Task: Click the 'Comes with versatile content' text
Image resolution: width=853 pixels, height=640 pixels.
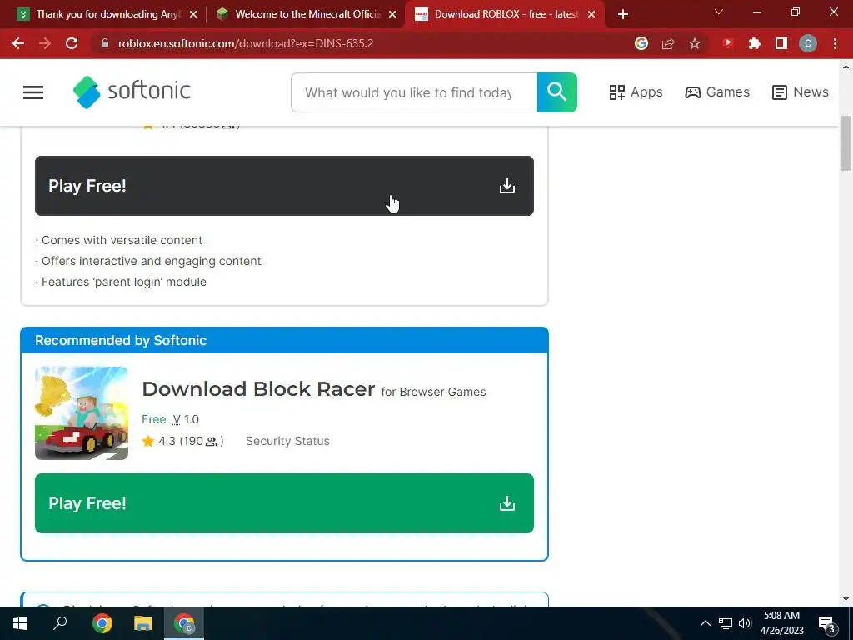Action: click(x=122, y=241)
